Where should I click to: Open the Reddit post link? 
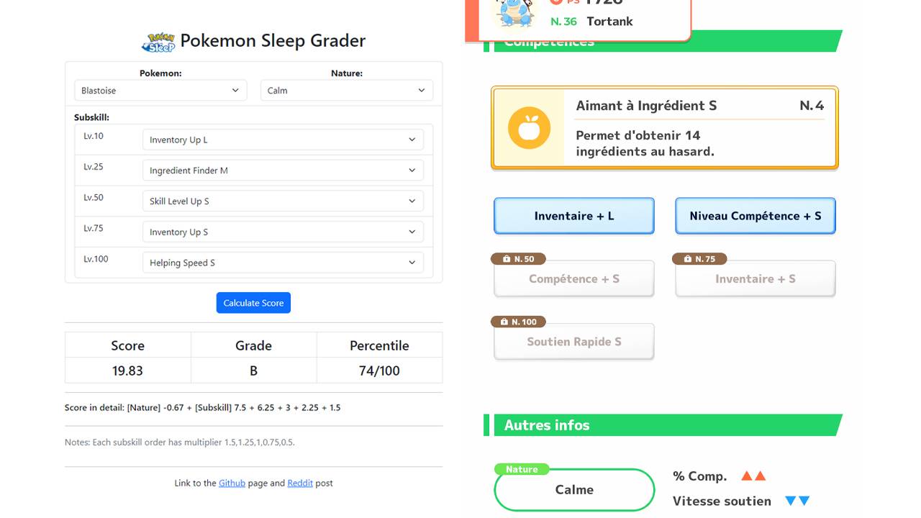300,483
